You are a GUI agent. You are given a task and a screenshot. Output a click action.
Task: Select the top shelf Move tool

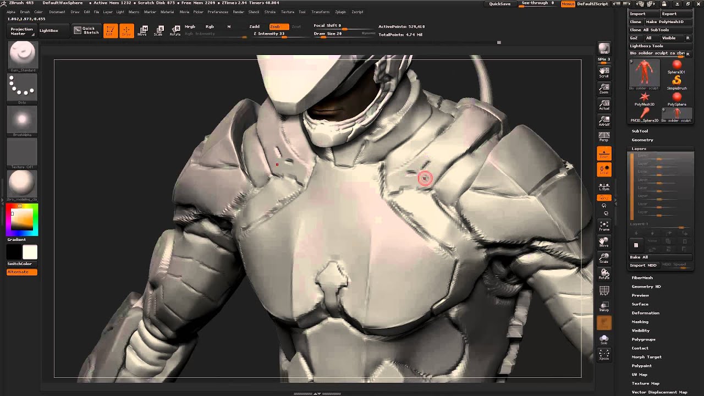[x=142, y=31]
